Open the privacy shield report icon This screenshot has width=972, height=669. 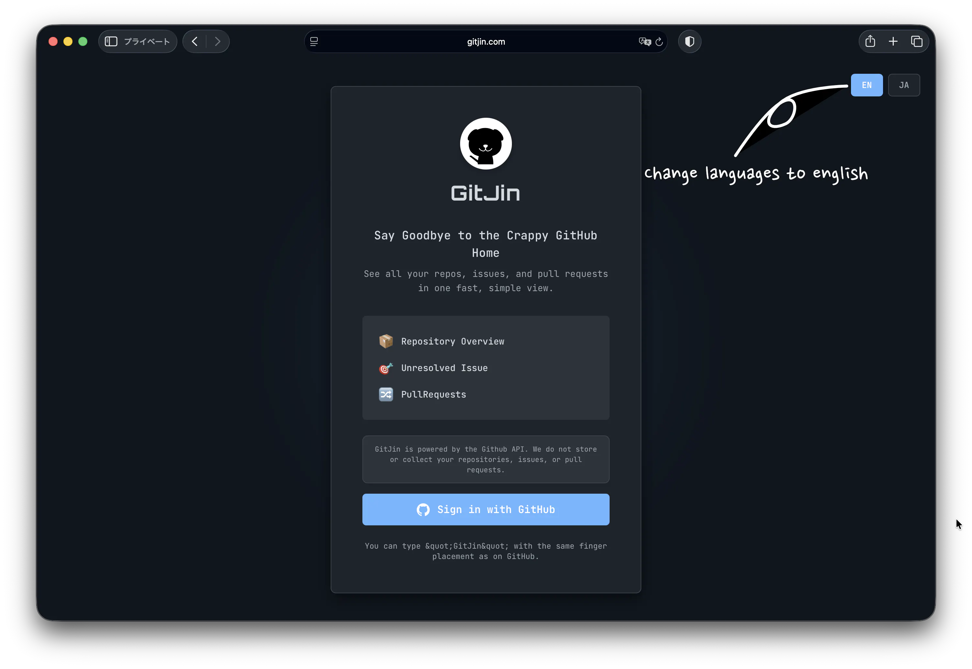[690, 41]
